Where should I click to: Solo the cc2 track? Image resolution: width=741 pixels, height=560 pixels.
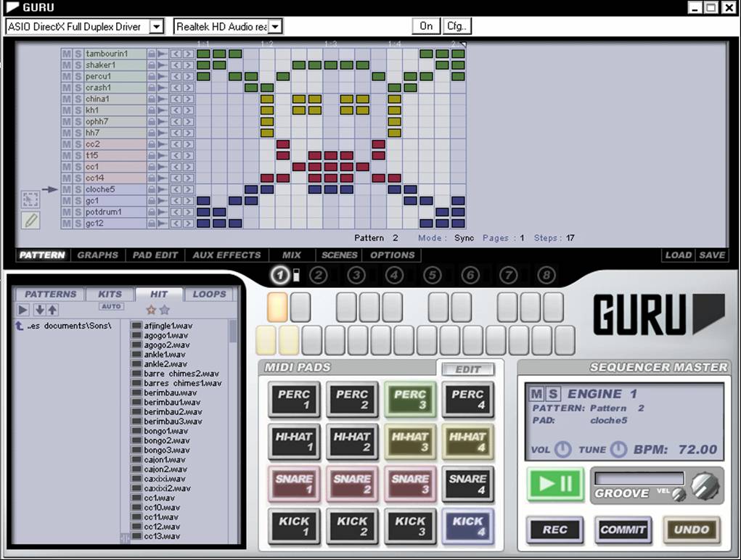point(78,144)
